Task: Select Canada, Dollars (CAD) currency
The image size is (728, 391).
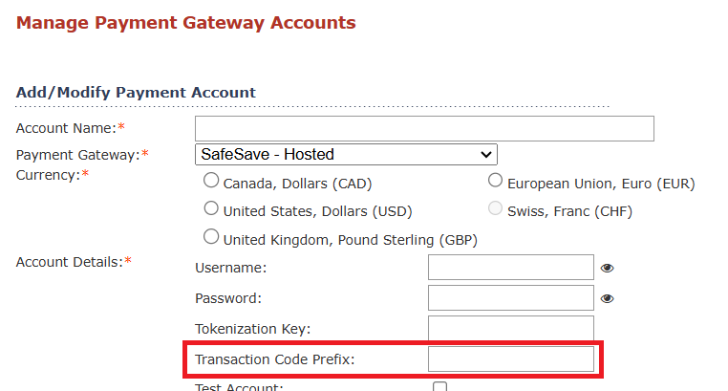Action: [211, 180]
